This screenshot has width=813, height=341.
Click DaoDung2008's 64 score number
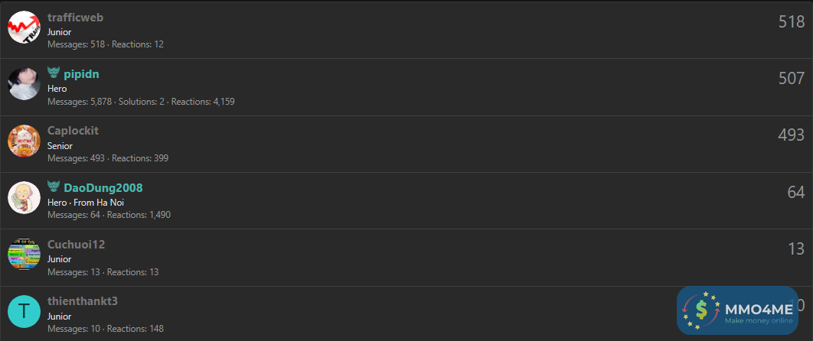pos(795,192)
